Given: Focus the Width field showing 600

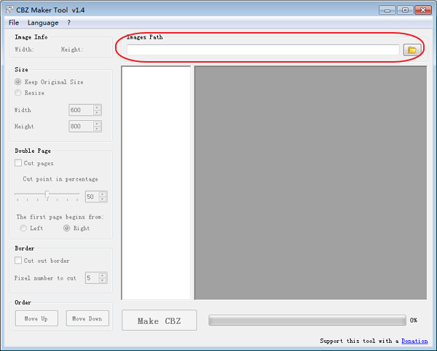Looking at the screenshot, I should click(x=81, y=110).
